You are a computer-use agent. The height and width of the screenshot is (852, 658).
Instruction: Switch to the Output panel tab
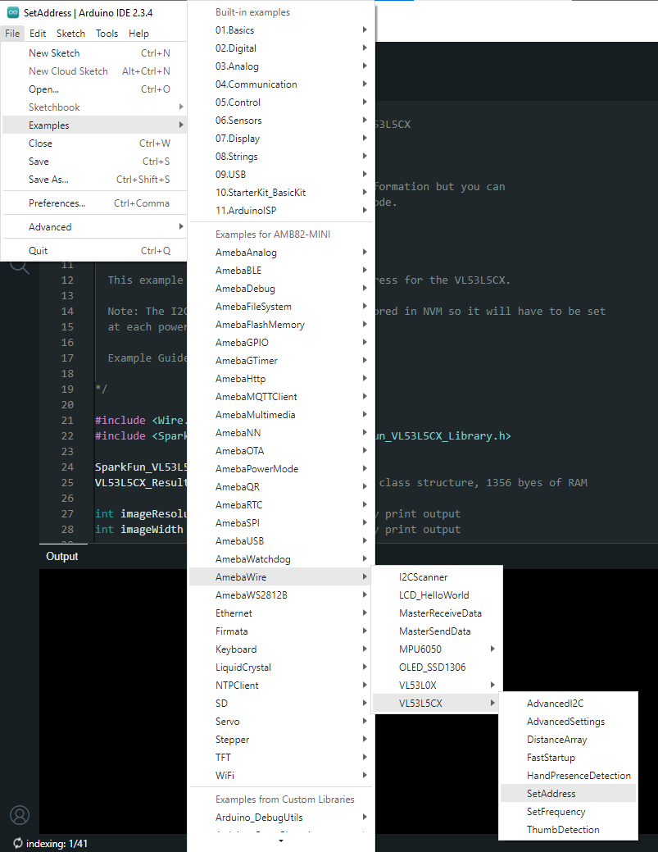[62, 556]
